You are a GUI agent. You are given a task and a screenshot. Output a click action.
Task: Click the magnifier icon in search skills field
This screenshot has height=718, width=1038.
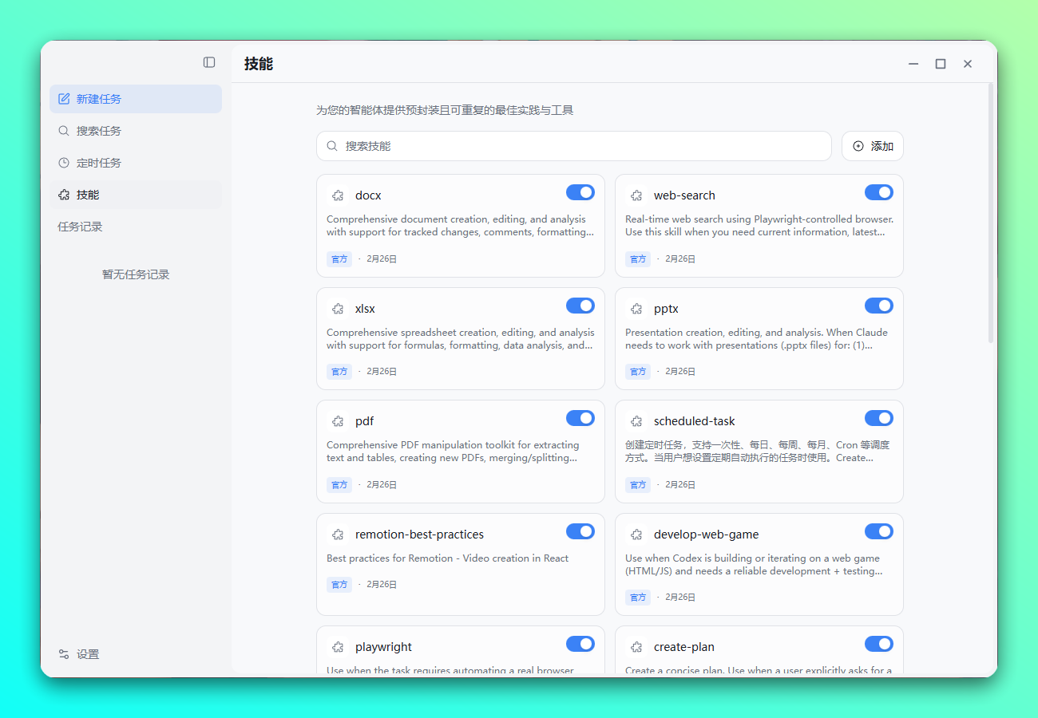coord(332,146)
